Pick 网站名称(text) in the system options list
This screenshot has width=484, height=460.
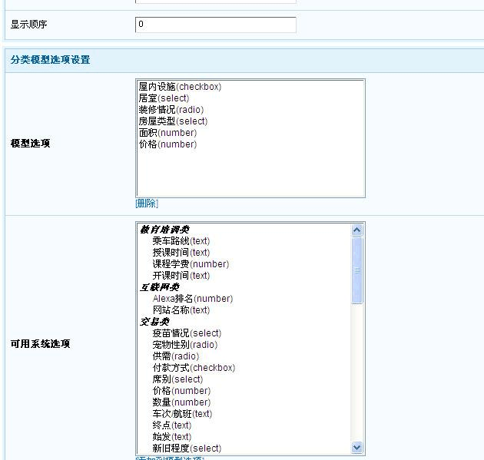[181, 310]
